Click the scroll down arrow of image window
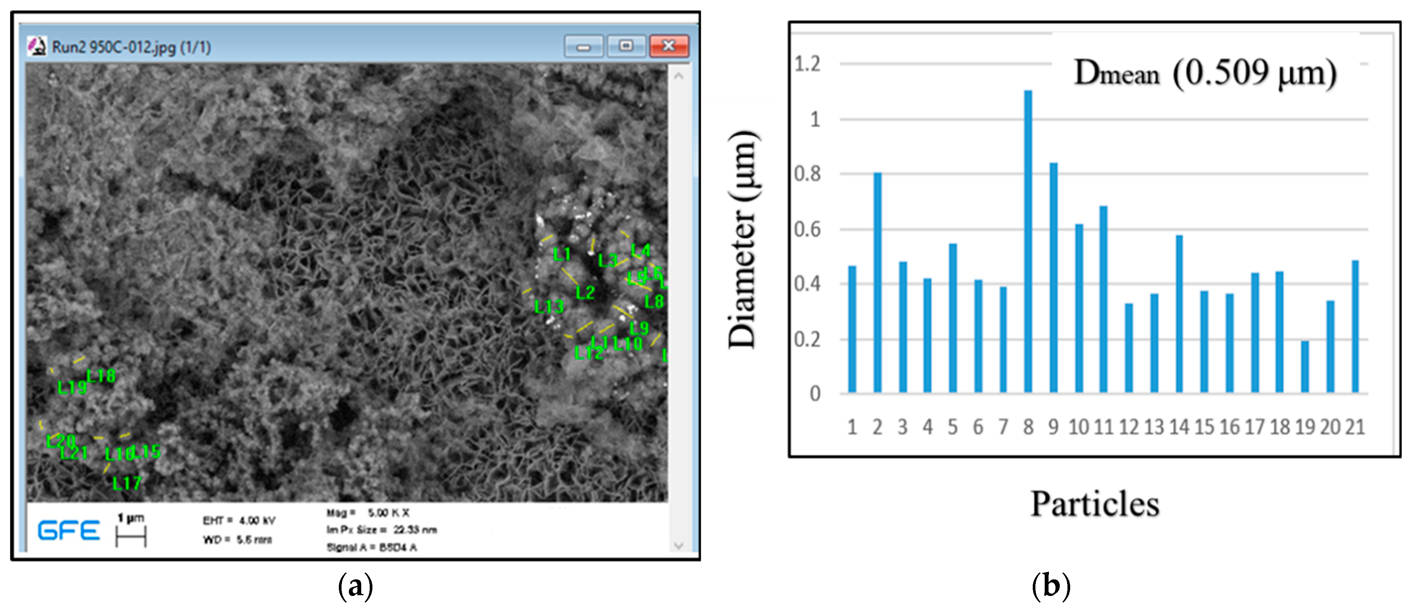 [x=679, y=545]
